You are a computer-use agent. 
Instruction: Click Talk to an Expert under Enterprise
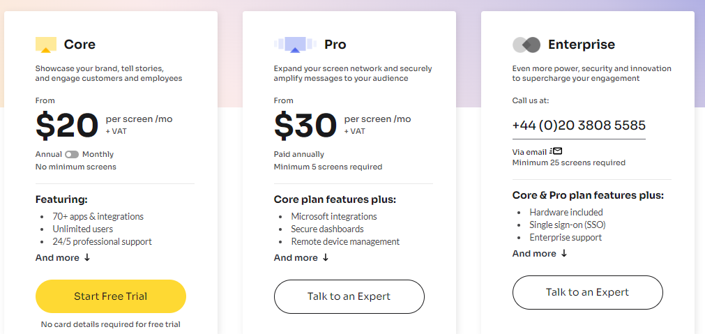coord(587,292)
